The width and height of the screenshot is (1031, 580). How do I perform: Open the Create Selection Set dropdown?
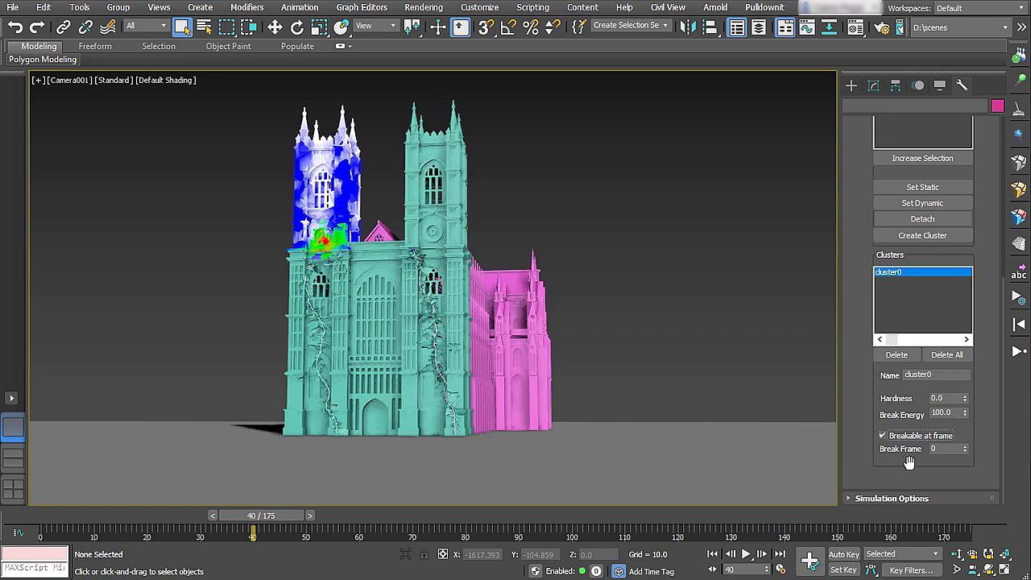[631, 26]
